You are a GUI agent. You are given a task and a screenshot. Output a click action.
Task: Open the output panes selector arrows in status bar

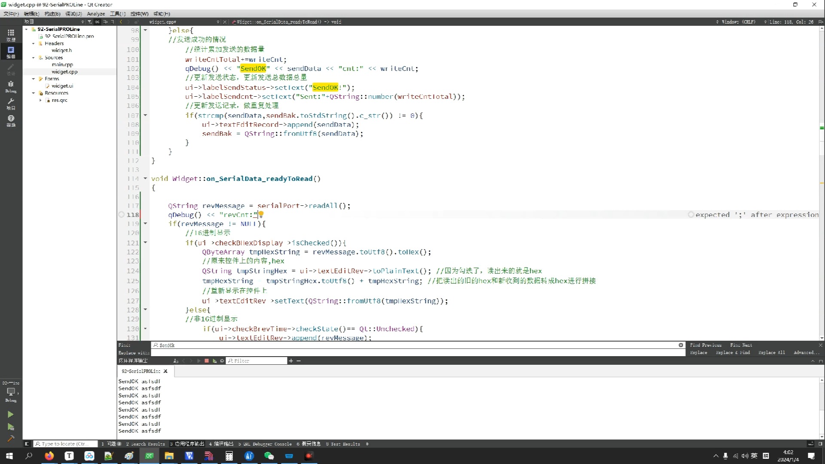367,444
